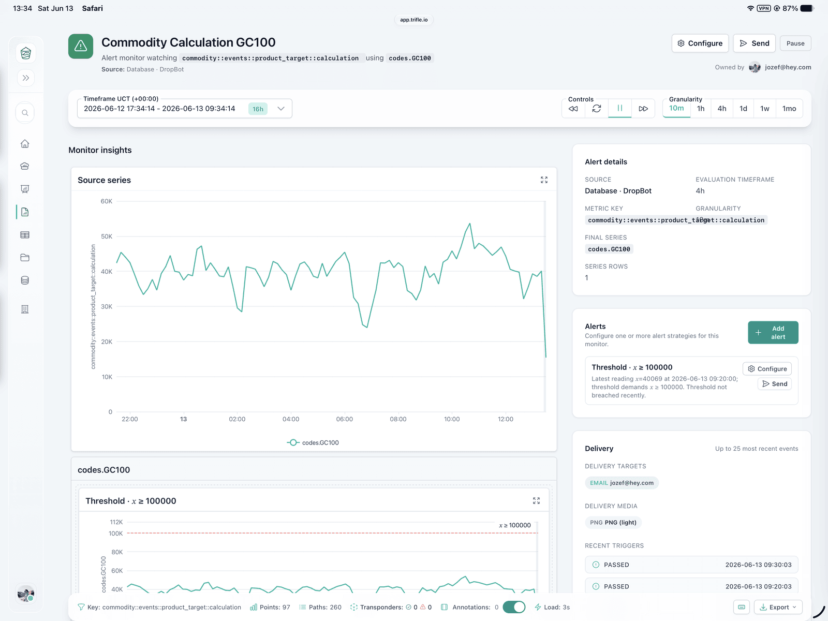Open the PASSED trigger from 09:30:03

click(691, 565)
